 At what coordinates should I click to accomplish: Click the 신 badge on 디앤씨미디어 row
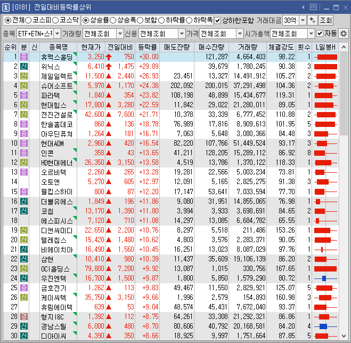pos(24,230)
